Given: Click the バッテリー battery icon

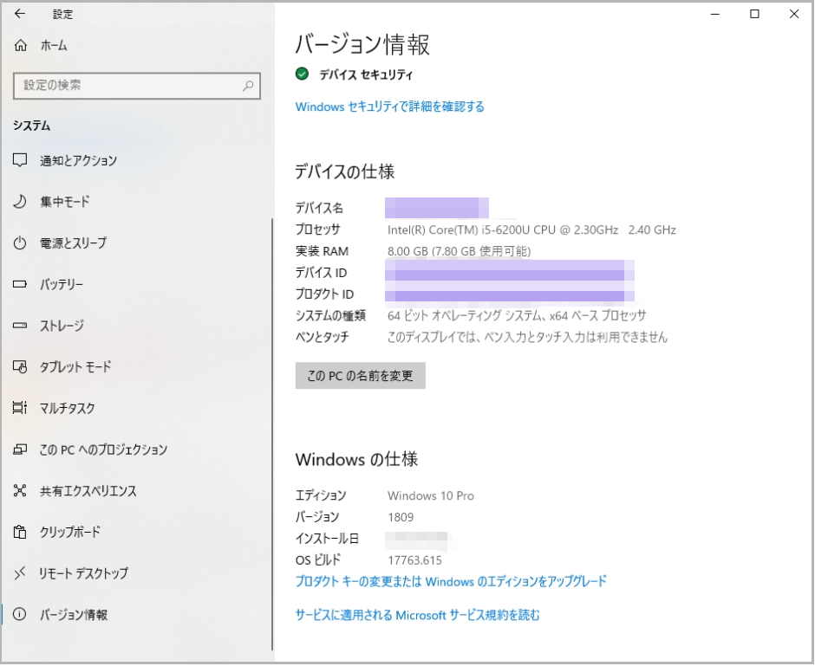Looking at the screenshot, I should coord(20,284).
